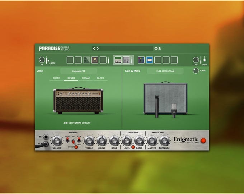Viewport: 244px width, 194px height.
Task: Select the multicolor-button effect slot
Action: [141, 60]
